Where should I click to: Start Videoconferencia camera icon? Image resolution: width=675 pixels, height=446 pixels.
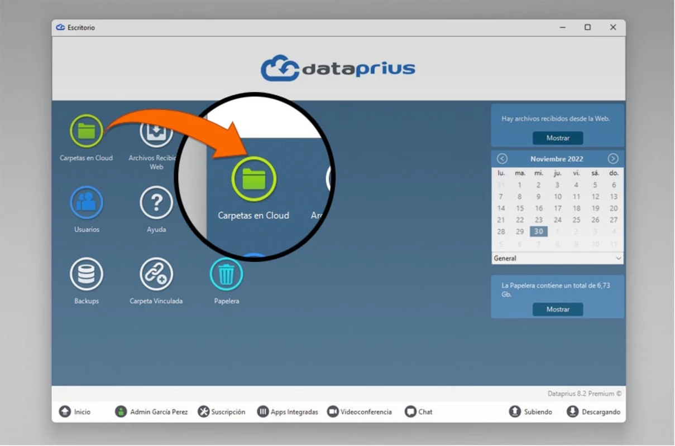tap(333, 412)
